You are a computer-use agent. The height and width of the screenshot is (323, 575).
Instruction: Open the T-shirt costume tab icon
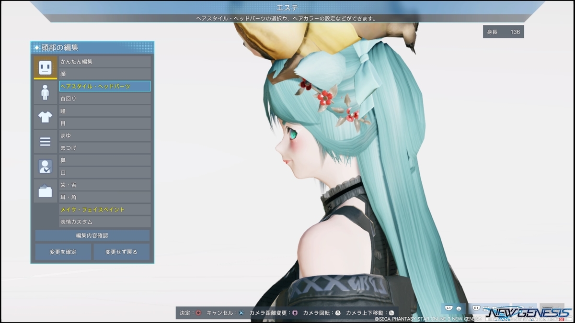pos(45,117)
